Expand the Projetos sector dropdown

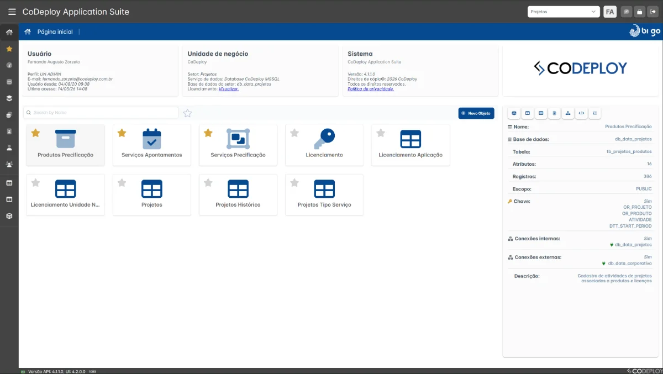point(564,12)
